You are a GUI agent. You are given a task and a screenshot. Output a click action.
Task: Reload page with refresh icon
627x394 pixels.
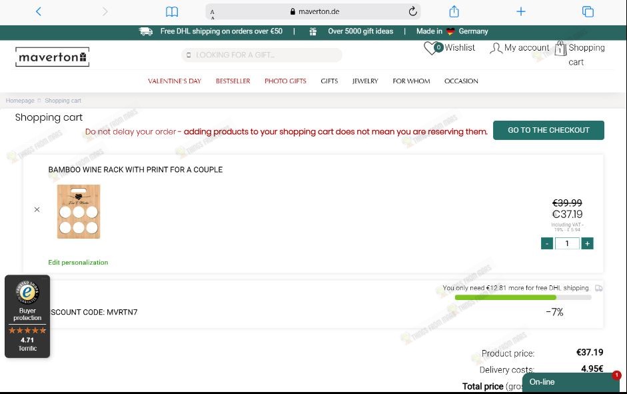pos(412,11)
